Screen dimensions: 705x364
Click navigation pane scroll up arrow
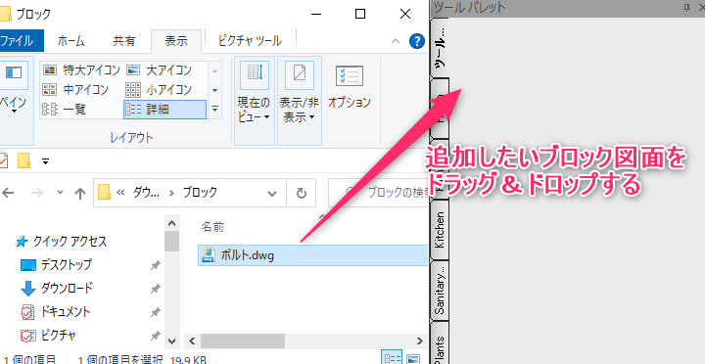click(x=171, y=223)
